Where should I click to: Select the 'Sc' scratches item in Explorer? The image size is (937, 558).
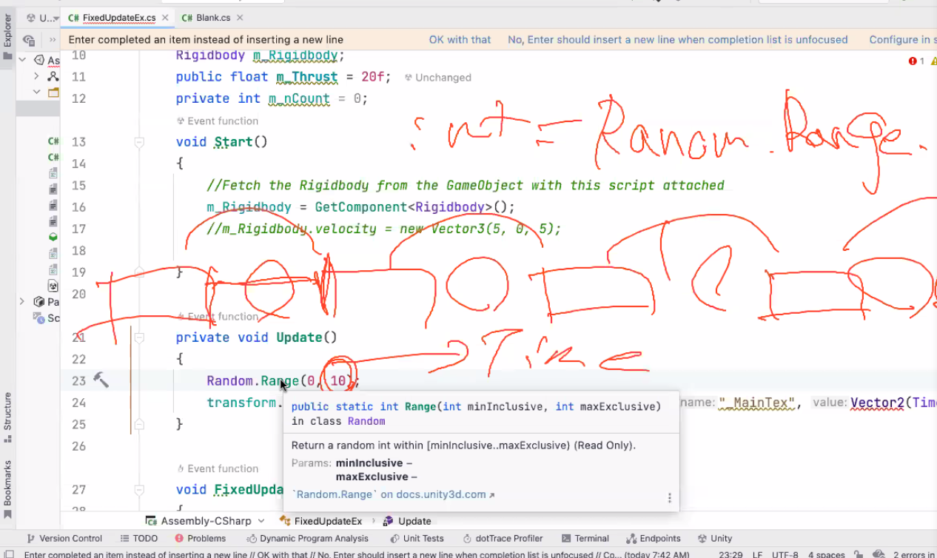[x=46, y=318]
